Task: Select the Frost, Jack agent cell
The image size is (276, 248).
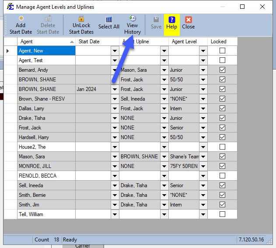Action: 46,128
